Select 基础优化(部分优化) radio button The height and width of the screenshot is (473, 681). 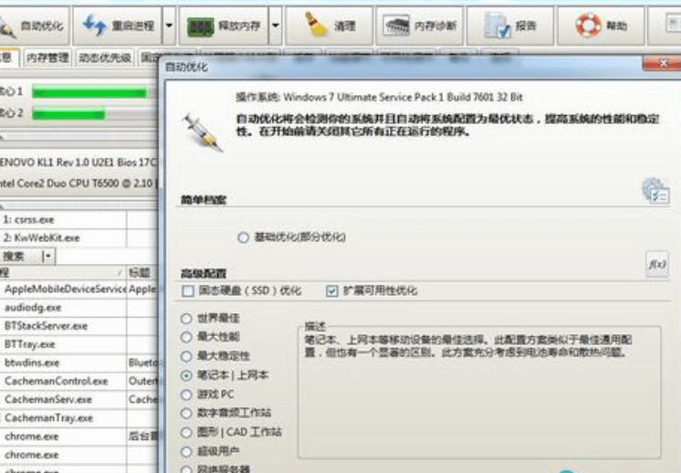243,237
